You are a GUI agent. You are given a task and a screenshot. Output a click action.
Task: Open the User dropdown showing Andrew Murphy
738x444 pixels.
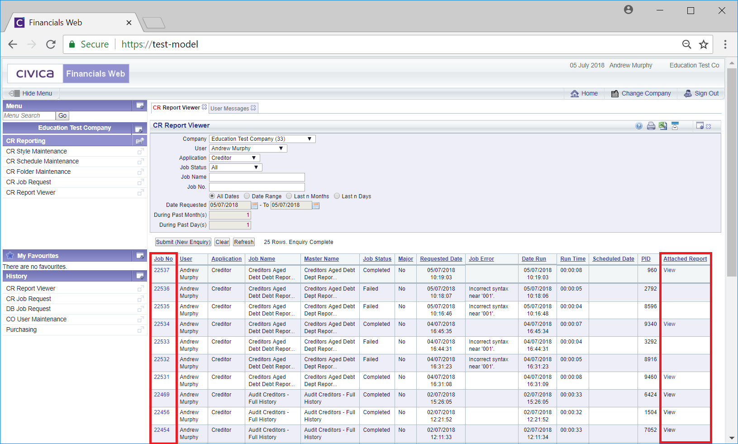click(x=248, y=148)
